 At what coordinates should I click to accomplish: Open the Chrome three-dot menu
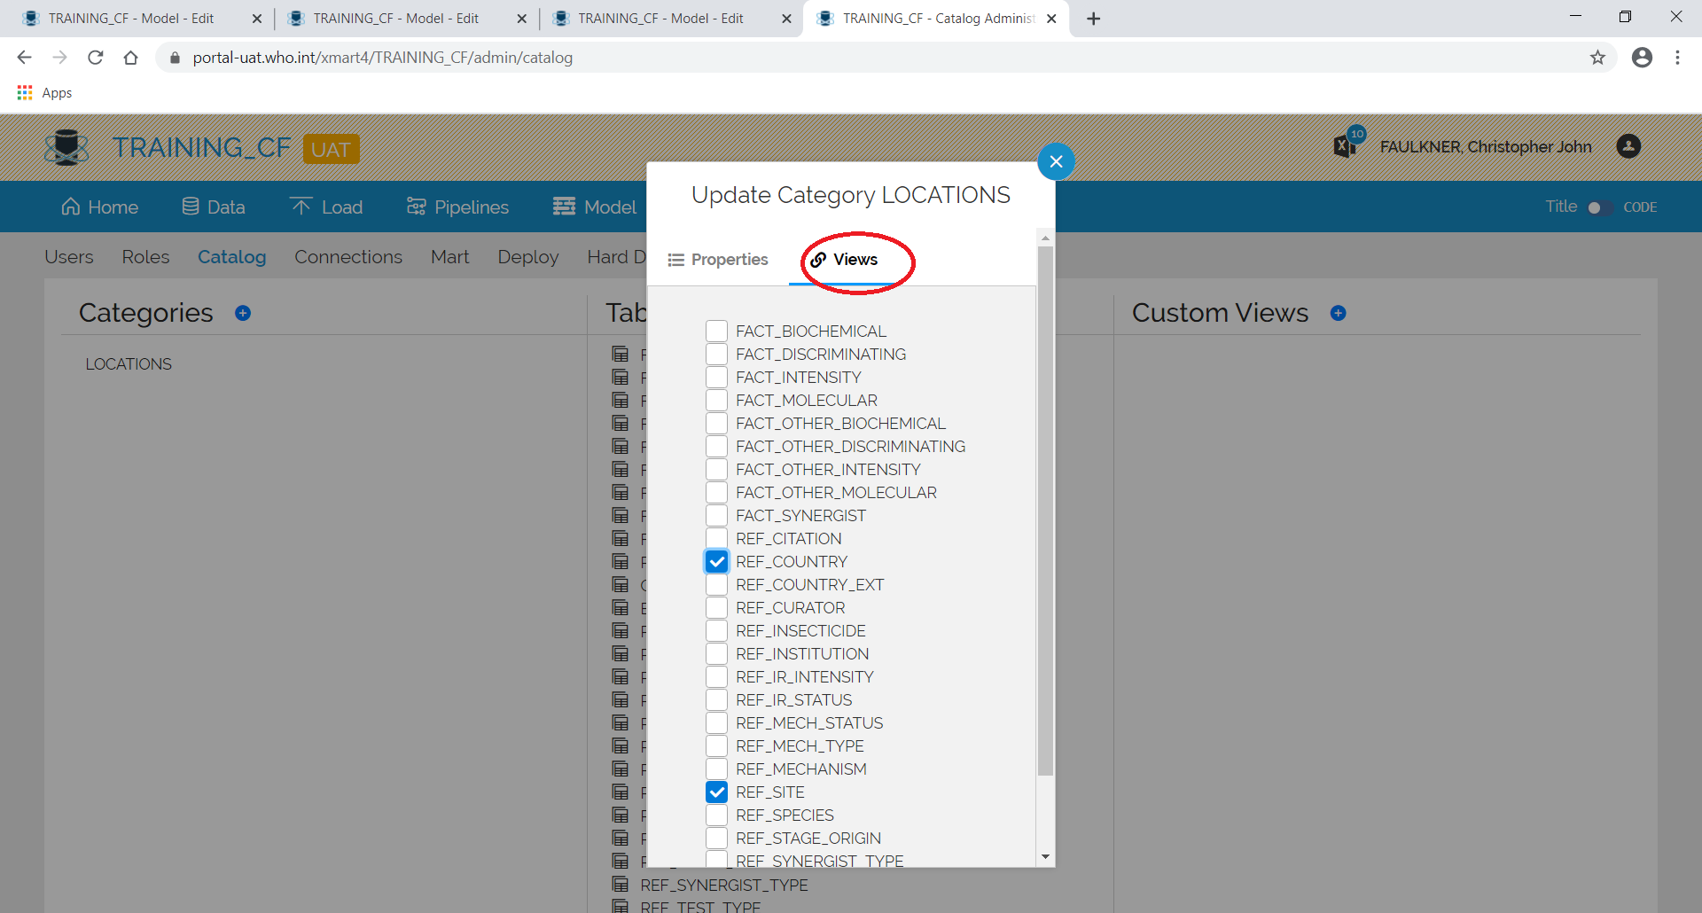pyautogui.click(x=1677, y=58)
